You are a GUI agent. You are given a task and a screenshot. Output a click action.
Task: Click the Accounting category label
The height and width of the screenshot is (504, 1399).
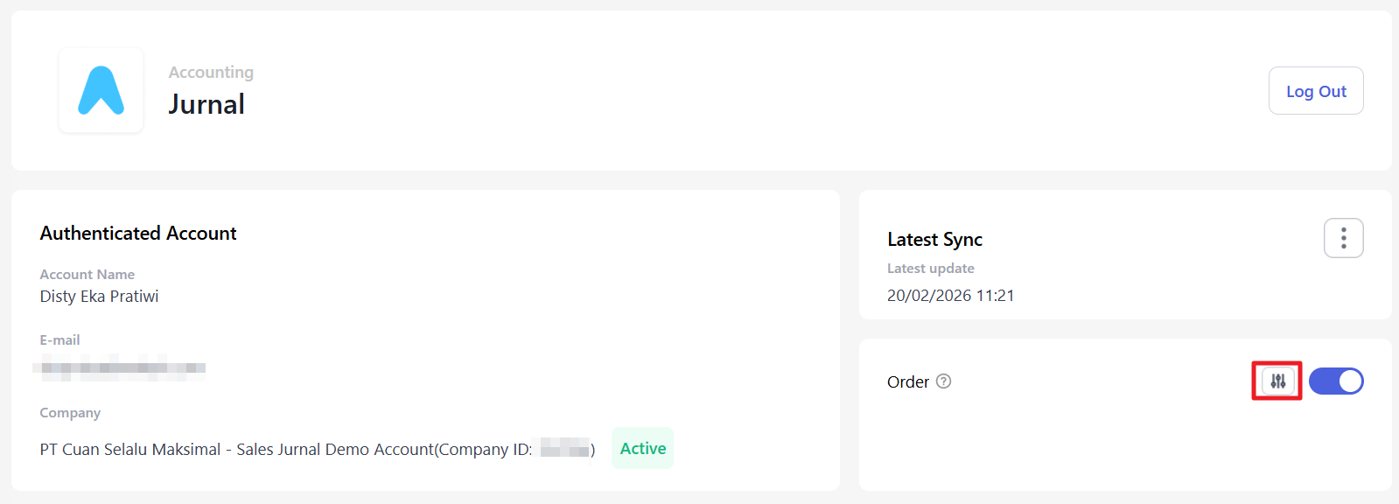(x=211, y=72)
